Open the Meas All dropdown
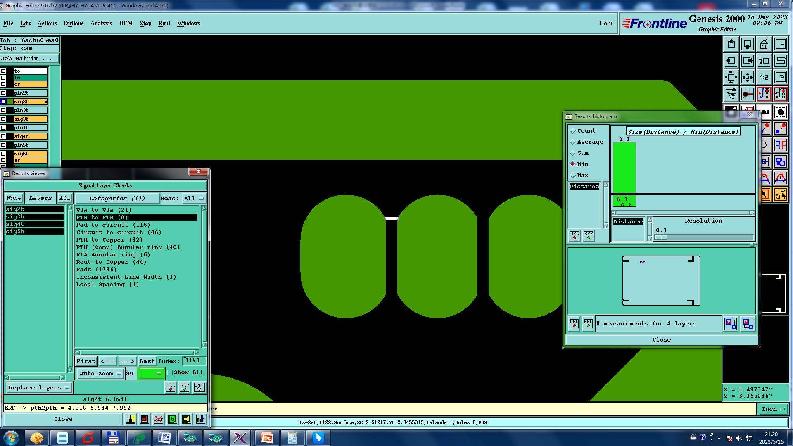This screenshot has height=446, width=793. [194, 199]
